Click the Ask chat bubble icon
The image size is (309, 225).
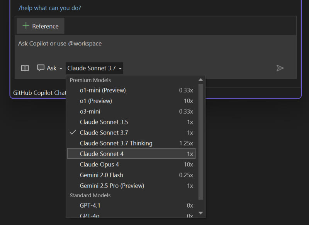[41, 68]
